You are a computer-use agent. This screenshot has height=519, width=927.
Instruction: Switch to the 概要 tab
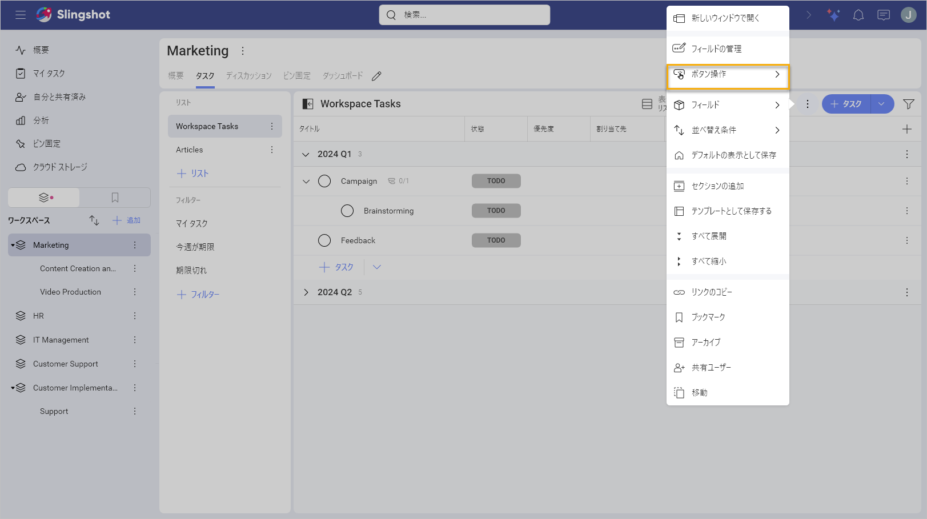(176, 76)
